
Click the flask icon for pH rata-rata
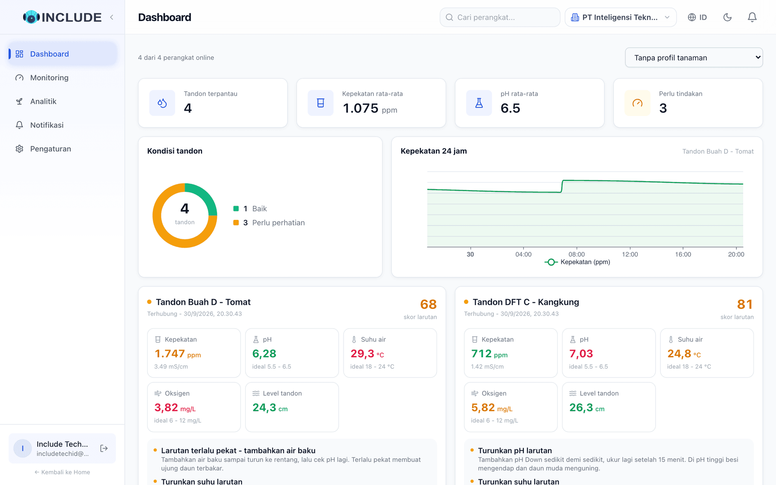tap(479, 103)
